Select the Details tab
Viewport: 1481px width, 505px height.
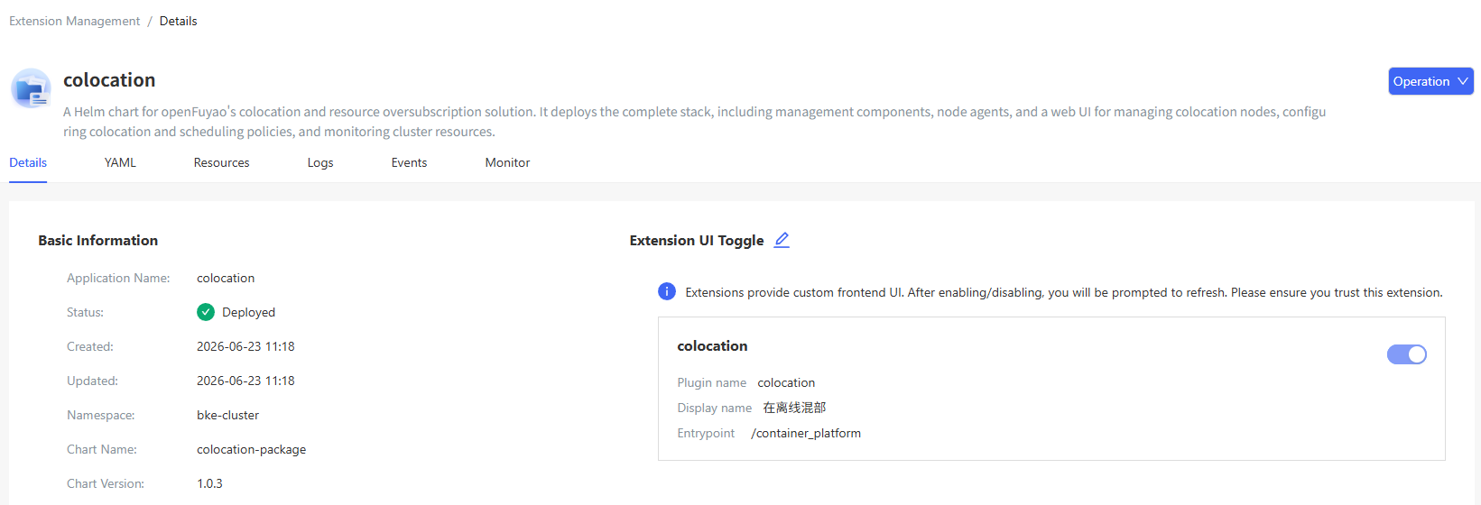point(28,162)
